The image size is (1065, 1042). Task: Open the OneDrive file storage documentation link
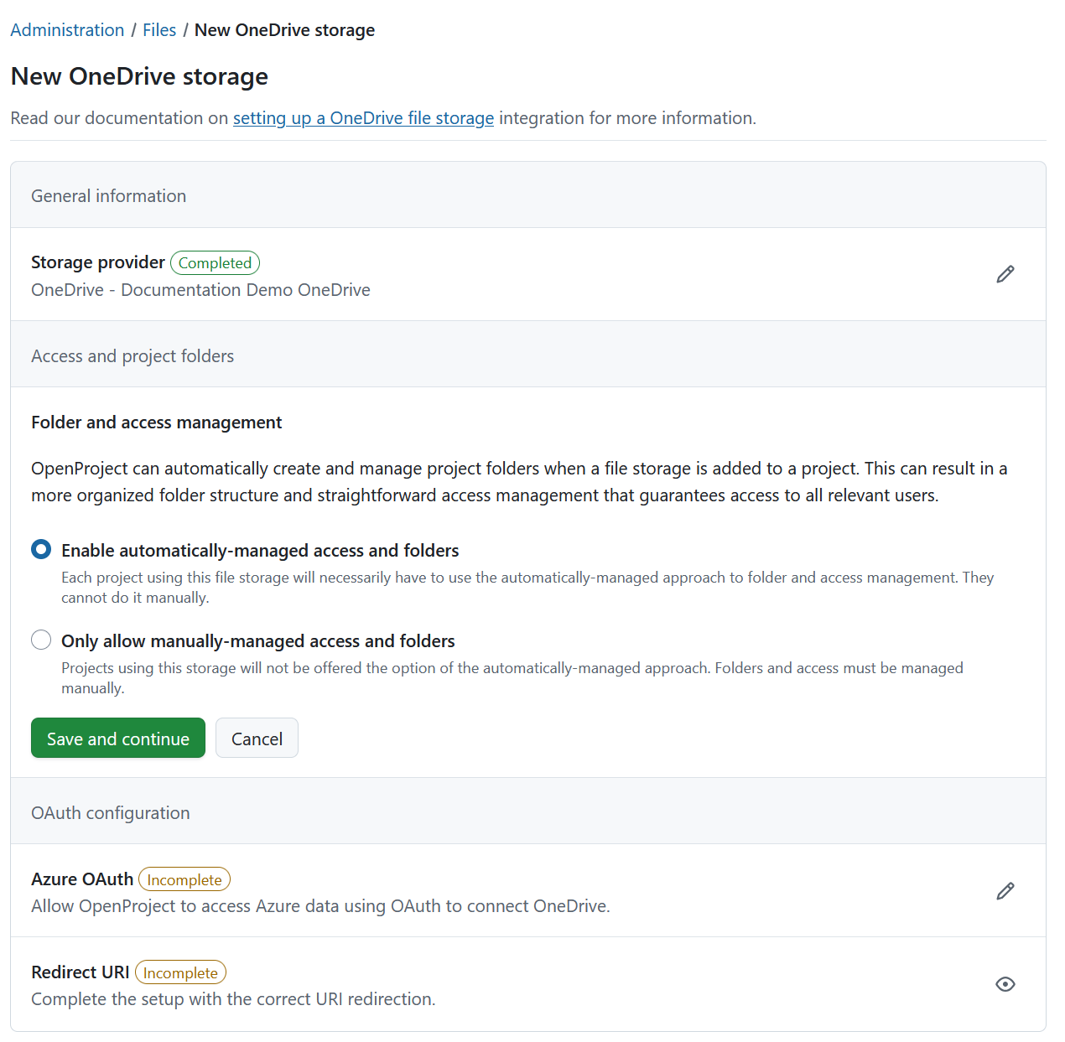pyautogui.click(x=363, y=118)
